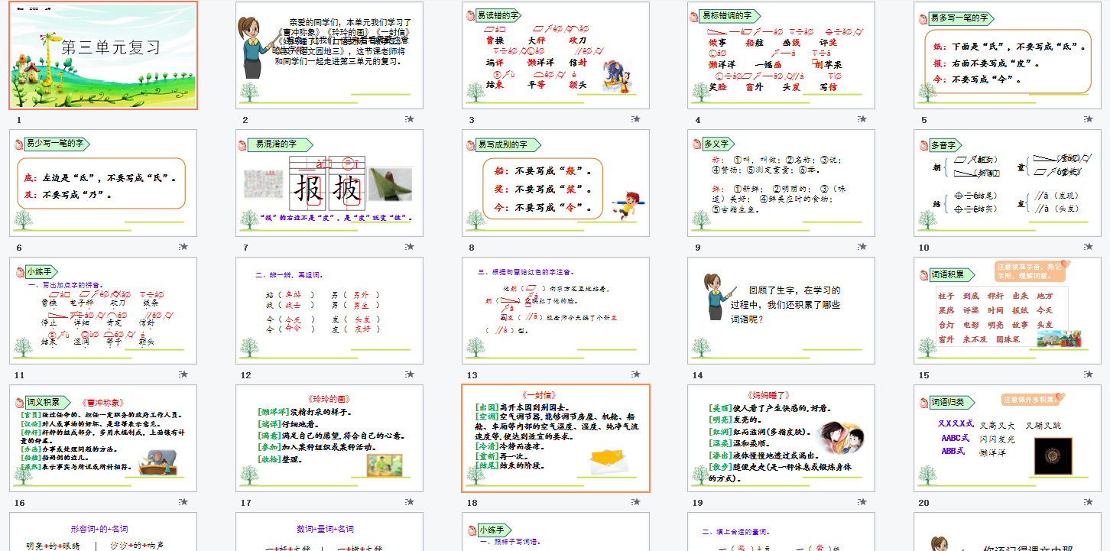Select the 数词+量词+名词 slide thumbnail
Image resolution: width=1110 pixels, height=551 pixels.
329,531
